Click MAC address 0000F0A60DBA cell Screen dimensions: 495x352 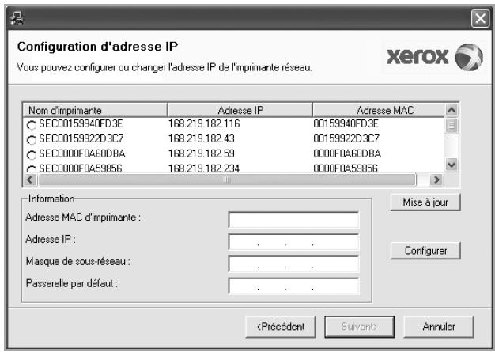tap(347, 153)
